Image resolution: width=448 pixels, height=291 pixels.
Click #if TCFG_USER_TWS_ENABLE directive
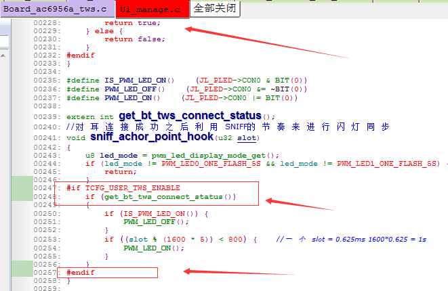point(123,188)
